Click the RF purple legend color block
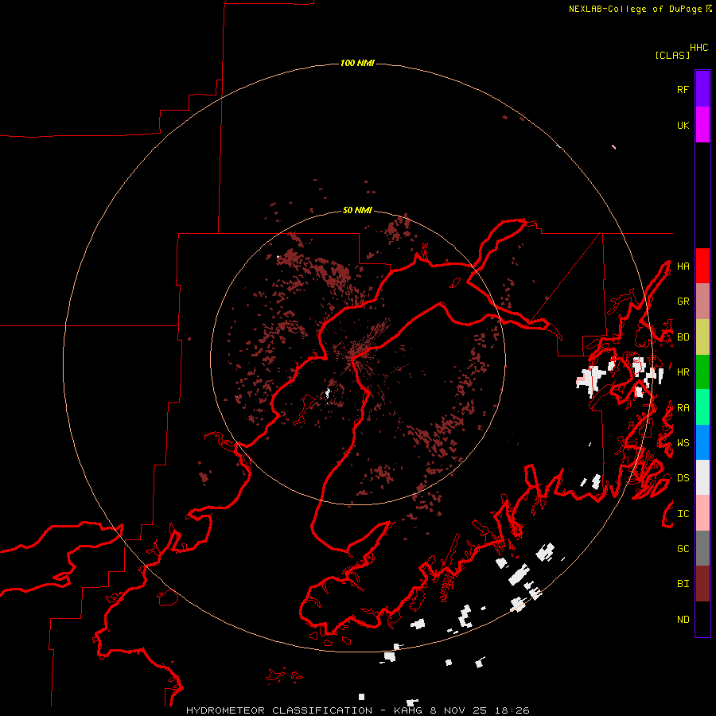 (702, 89)
